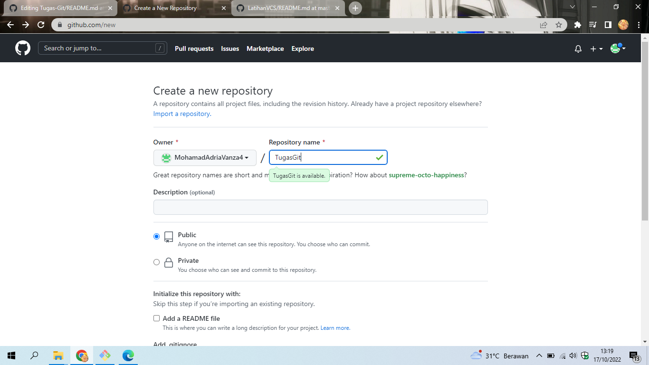The width and height of the screenshot is (649, 365).
Task: Click the Public repository book icon
Action: 168,237
